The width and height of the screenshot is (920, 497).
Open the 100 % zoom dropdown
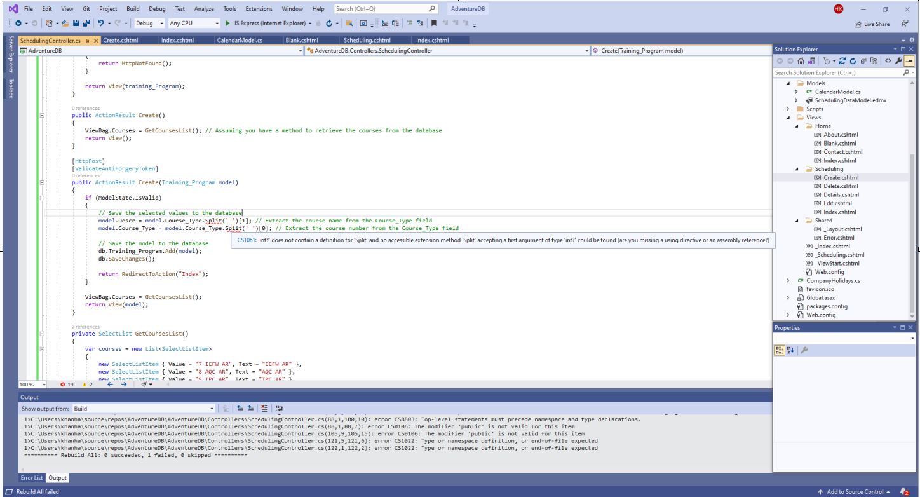pos(44,385)
